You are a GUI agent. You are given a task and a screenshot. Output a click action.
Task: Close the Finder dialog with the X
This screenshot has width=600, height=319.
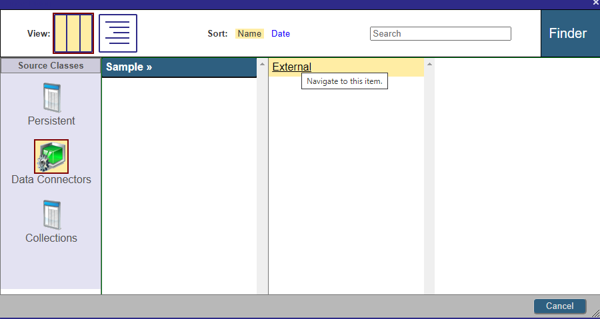pos(595,3)
